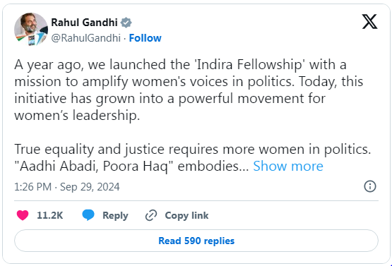
Task: Open the circled info icon next to the date
Action: tap(370, 186)
